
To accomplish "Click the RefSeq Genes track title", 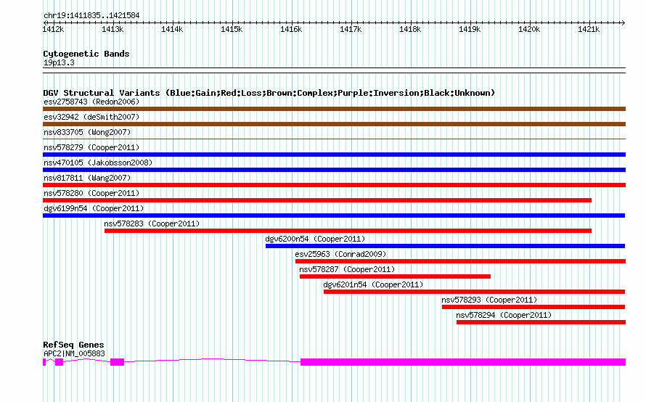I will click(x=73, y=345).
